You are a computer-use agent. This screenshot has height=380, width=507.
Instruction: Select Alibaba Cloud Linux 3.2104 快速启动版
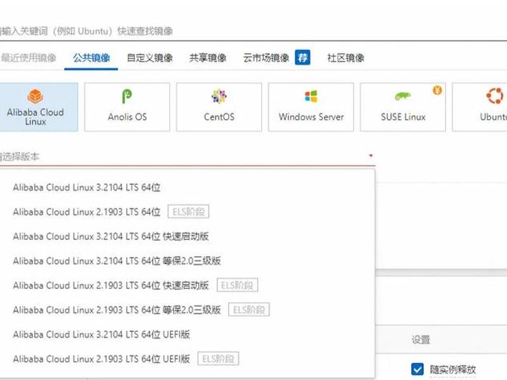coord(188,236)
